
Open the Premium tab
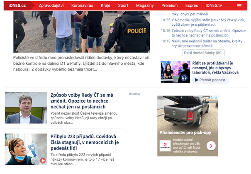[170, 6]
